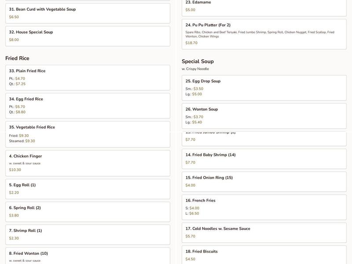Select Fried Baby Shrimp (14)
The height and width of the screenshot is (264, 352).
(264, 158)
